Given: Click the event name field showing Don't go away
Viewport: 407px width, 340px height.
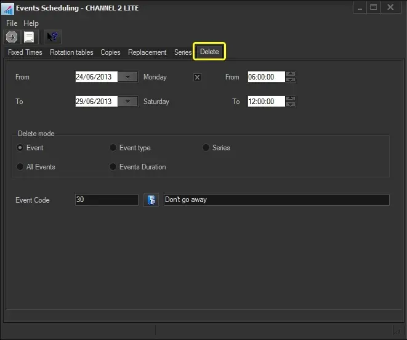Looking at the screenshot, I should point(276,200).
